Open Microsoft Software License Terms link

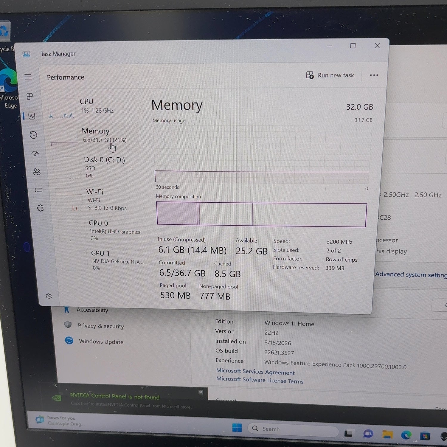point(260,380)
